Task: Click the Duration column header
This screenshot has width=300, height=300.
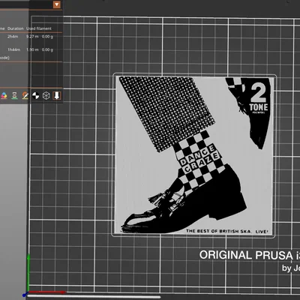Action: pos(16,28)
